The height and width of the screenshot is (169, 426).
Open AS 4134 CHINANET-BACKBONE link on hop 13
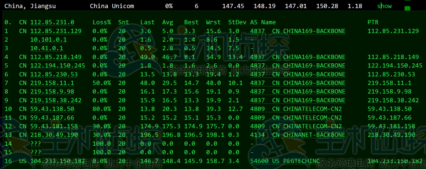coord(298,135)
